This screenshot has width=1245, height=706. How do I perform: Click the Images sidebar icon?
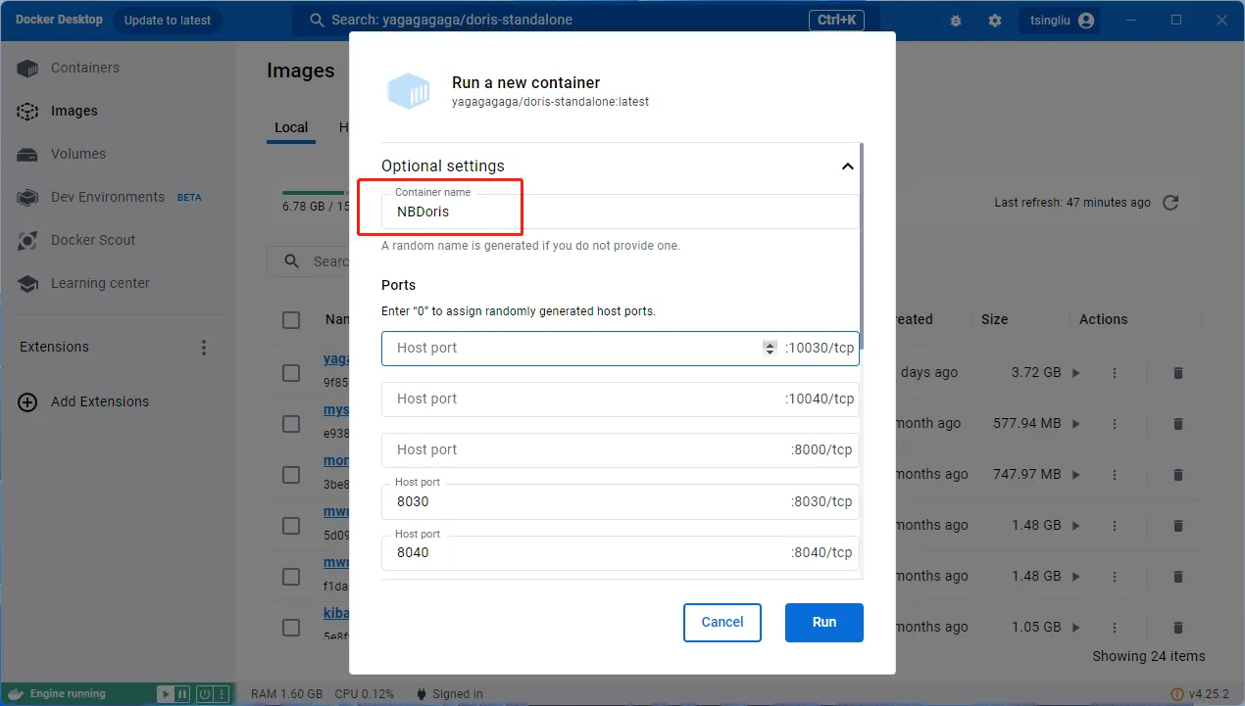pyautogui.click(x=27, y=112)
